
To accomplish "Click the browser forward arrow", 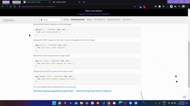I will coord(7,6).
